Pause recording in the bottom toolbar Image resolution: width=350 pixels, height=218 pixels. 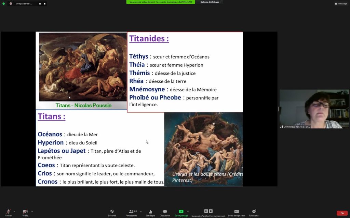pos(206,211)
